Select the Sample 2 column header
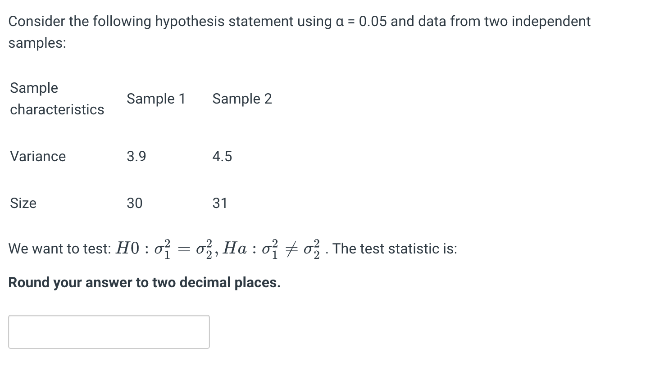The height and width of the screenshot is (371, 646). tap(242, 99)
